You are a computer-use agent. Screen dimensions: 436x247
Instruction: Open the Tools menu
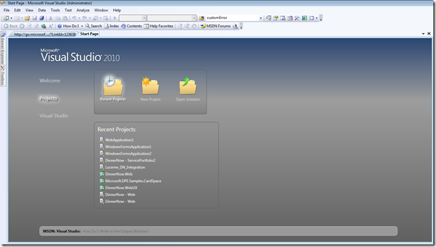click(55, 10)
